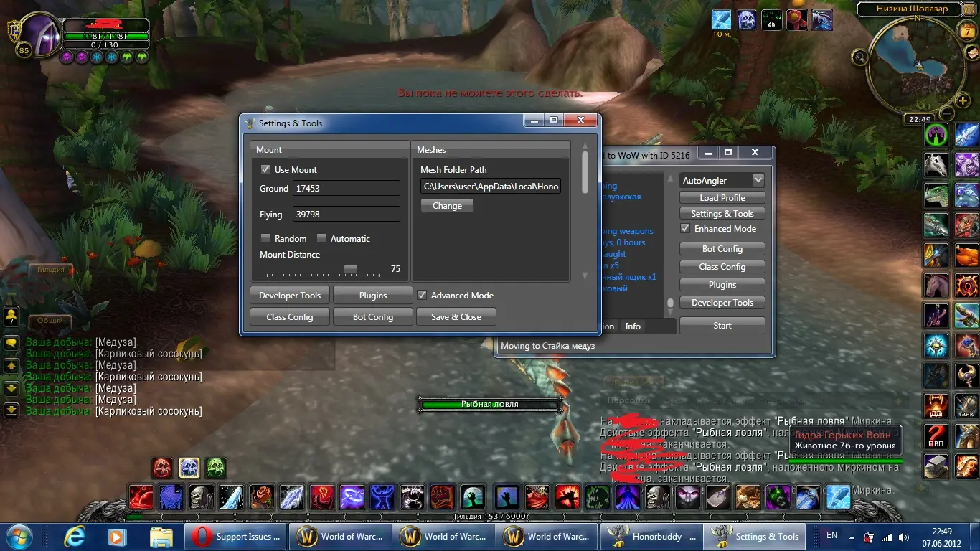Enable the Random mount checkbox

265,238
